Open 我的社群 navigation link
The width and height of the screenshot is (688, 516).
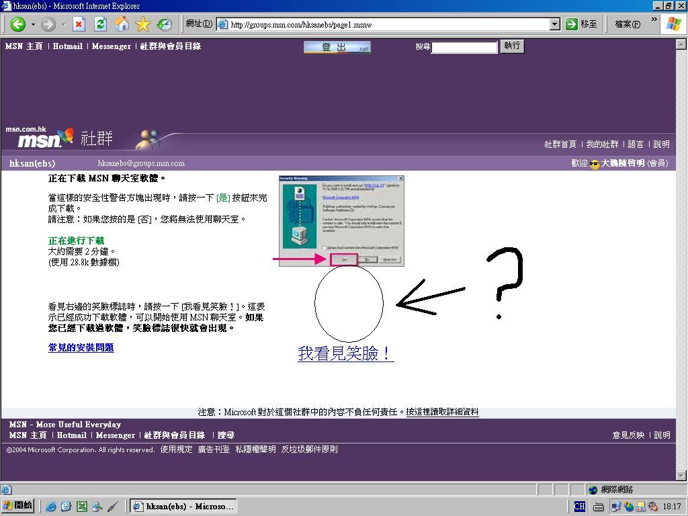coord(602,144)
